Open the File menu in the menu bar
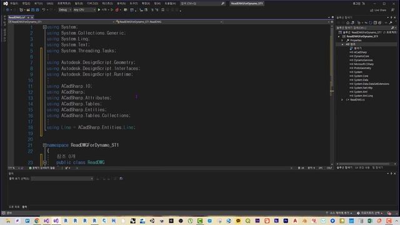This screenshot has height=225, width=400. coord(14,4)
